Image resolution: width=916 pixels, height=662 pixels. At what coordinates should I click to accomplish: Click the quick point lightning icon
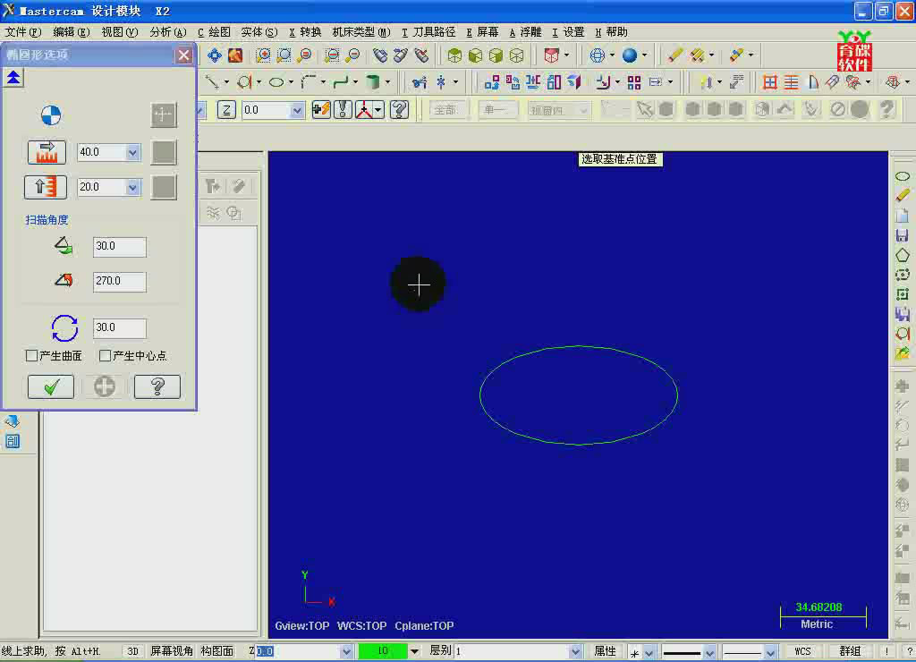(321, 110)
